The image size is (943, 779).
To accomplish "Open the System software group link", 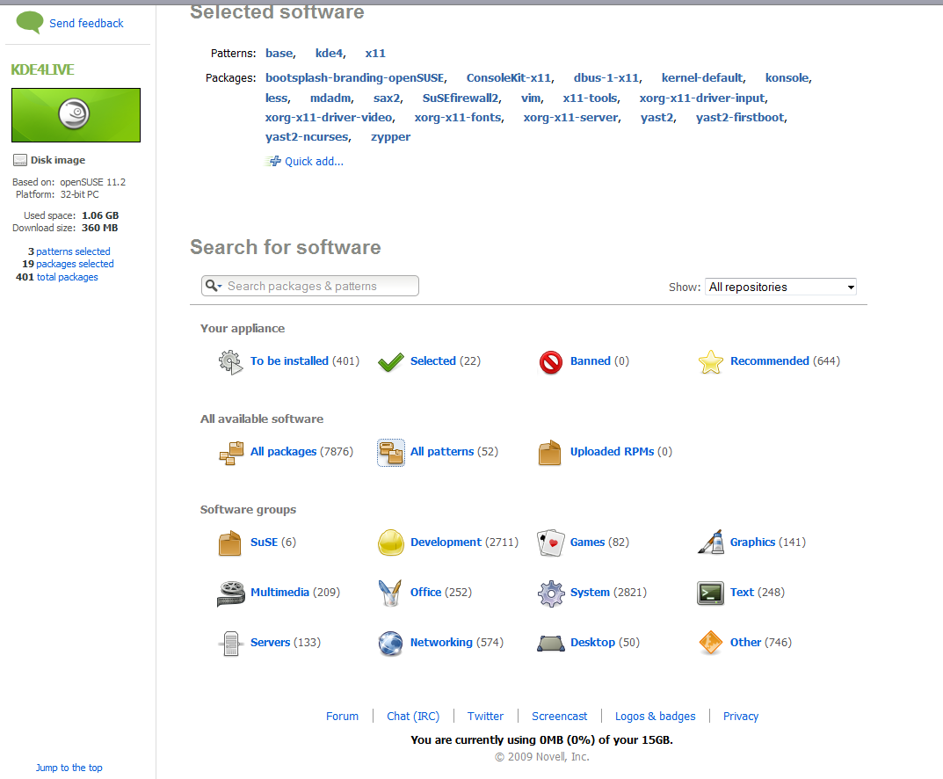I will coord(590,592).
